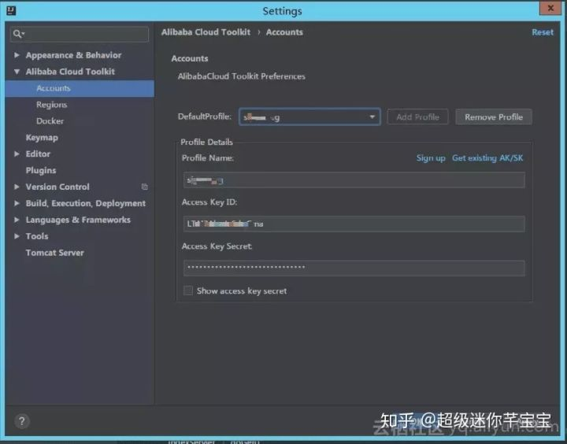The width and height of the screenshot is (567, 444).
Task: Expand Version Control section
Action: coord(17,187)
